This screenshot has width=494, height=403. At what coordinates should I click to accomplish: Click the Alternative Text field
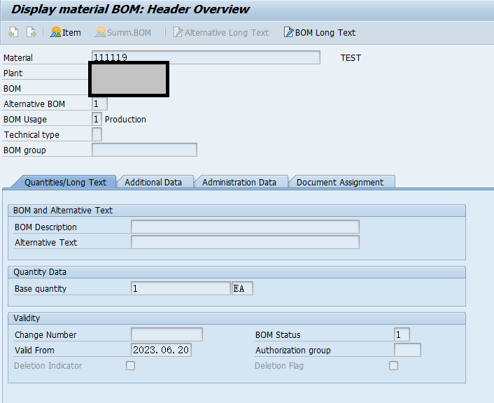pos(245,242)
